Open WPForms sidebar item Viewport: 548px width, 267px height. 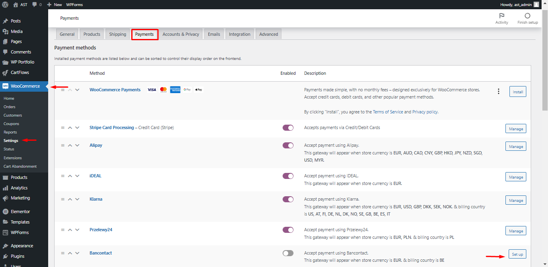click(20, 232)
